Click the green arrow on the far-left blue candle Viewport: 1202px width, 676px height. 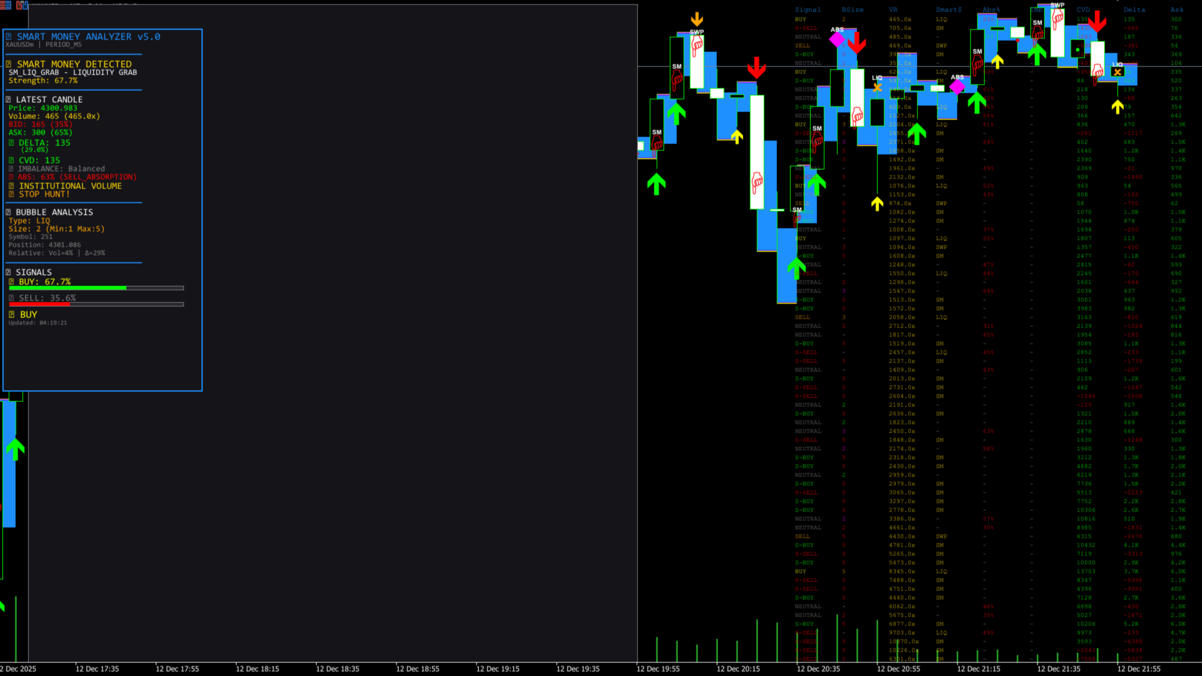[15, 448]
